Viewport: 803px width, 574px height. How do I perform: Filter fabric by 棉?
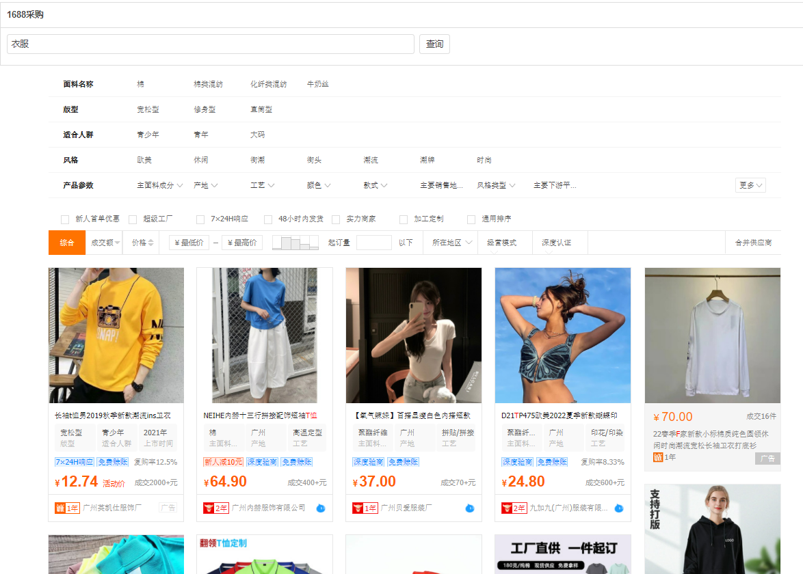pos(140,84)
